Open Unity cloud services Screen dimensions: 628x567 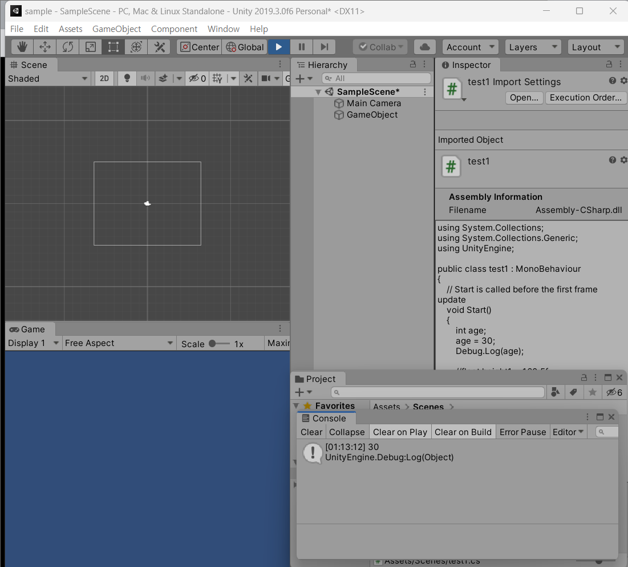(x=425, y=47)
